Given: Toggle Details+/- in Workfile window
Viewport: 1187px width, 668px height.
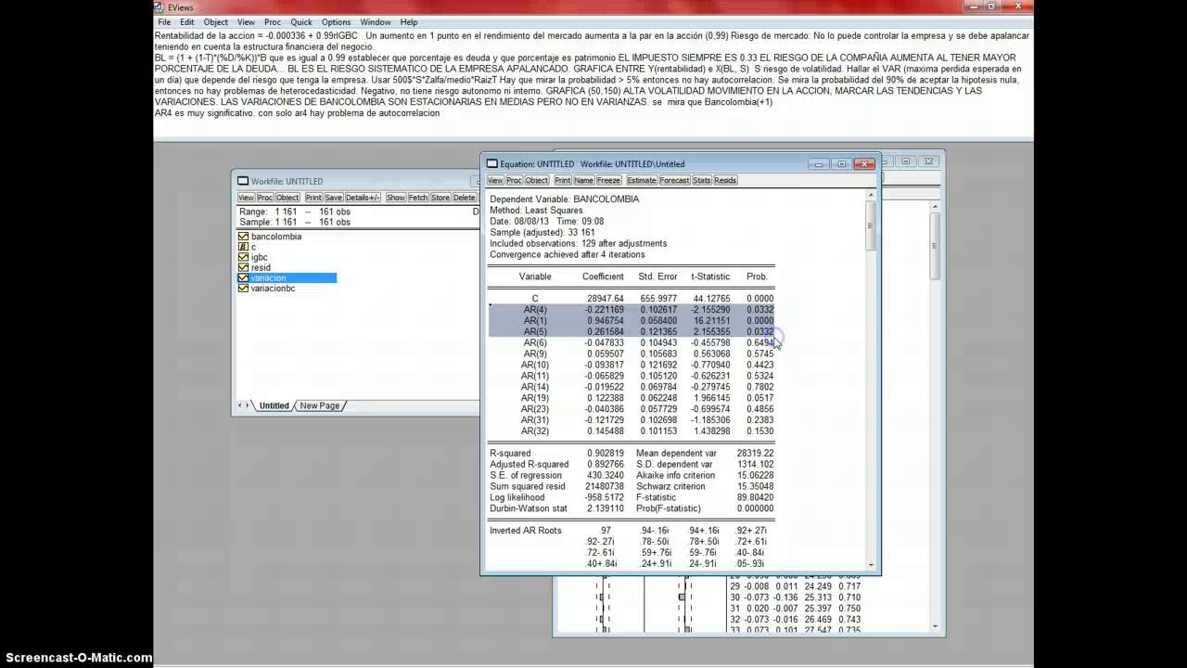Looking at the screenshot, I should (364, 198).
